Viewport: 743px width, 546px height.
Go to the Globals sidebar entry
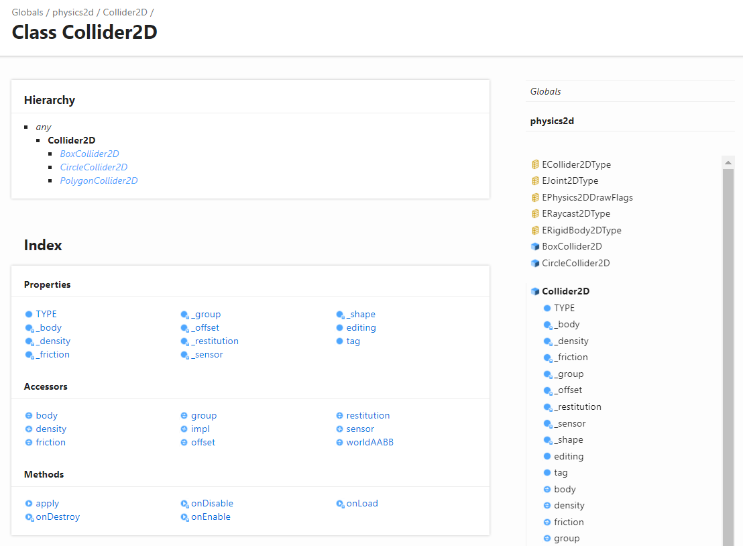pos(545,91)
